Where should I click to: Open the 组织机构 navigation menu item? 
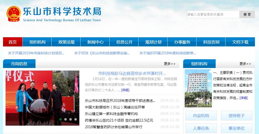(x=37, y=42)
